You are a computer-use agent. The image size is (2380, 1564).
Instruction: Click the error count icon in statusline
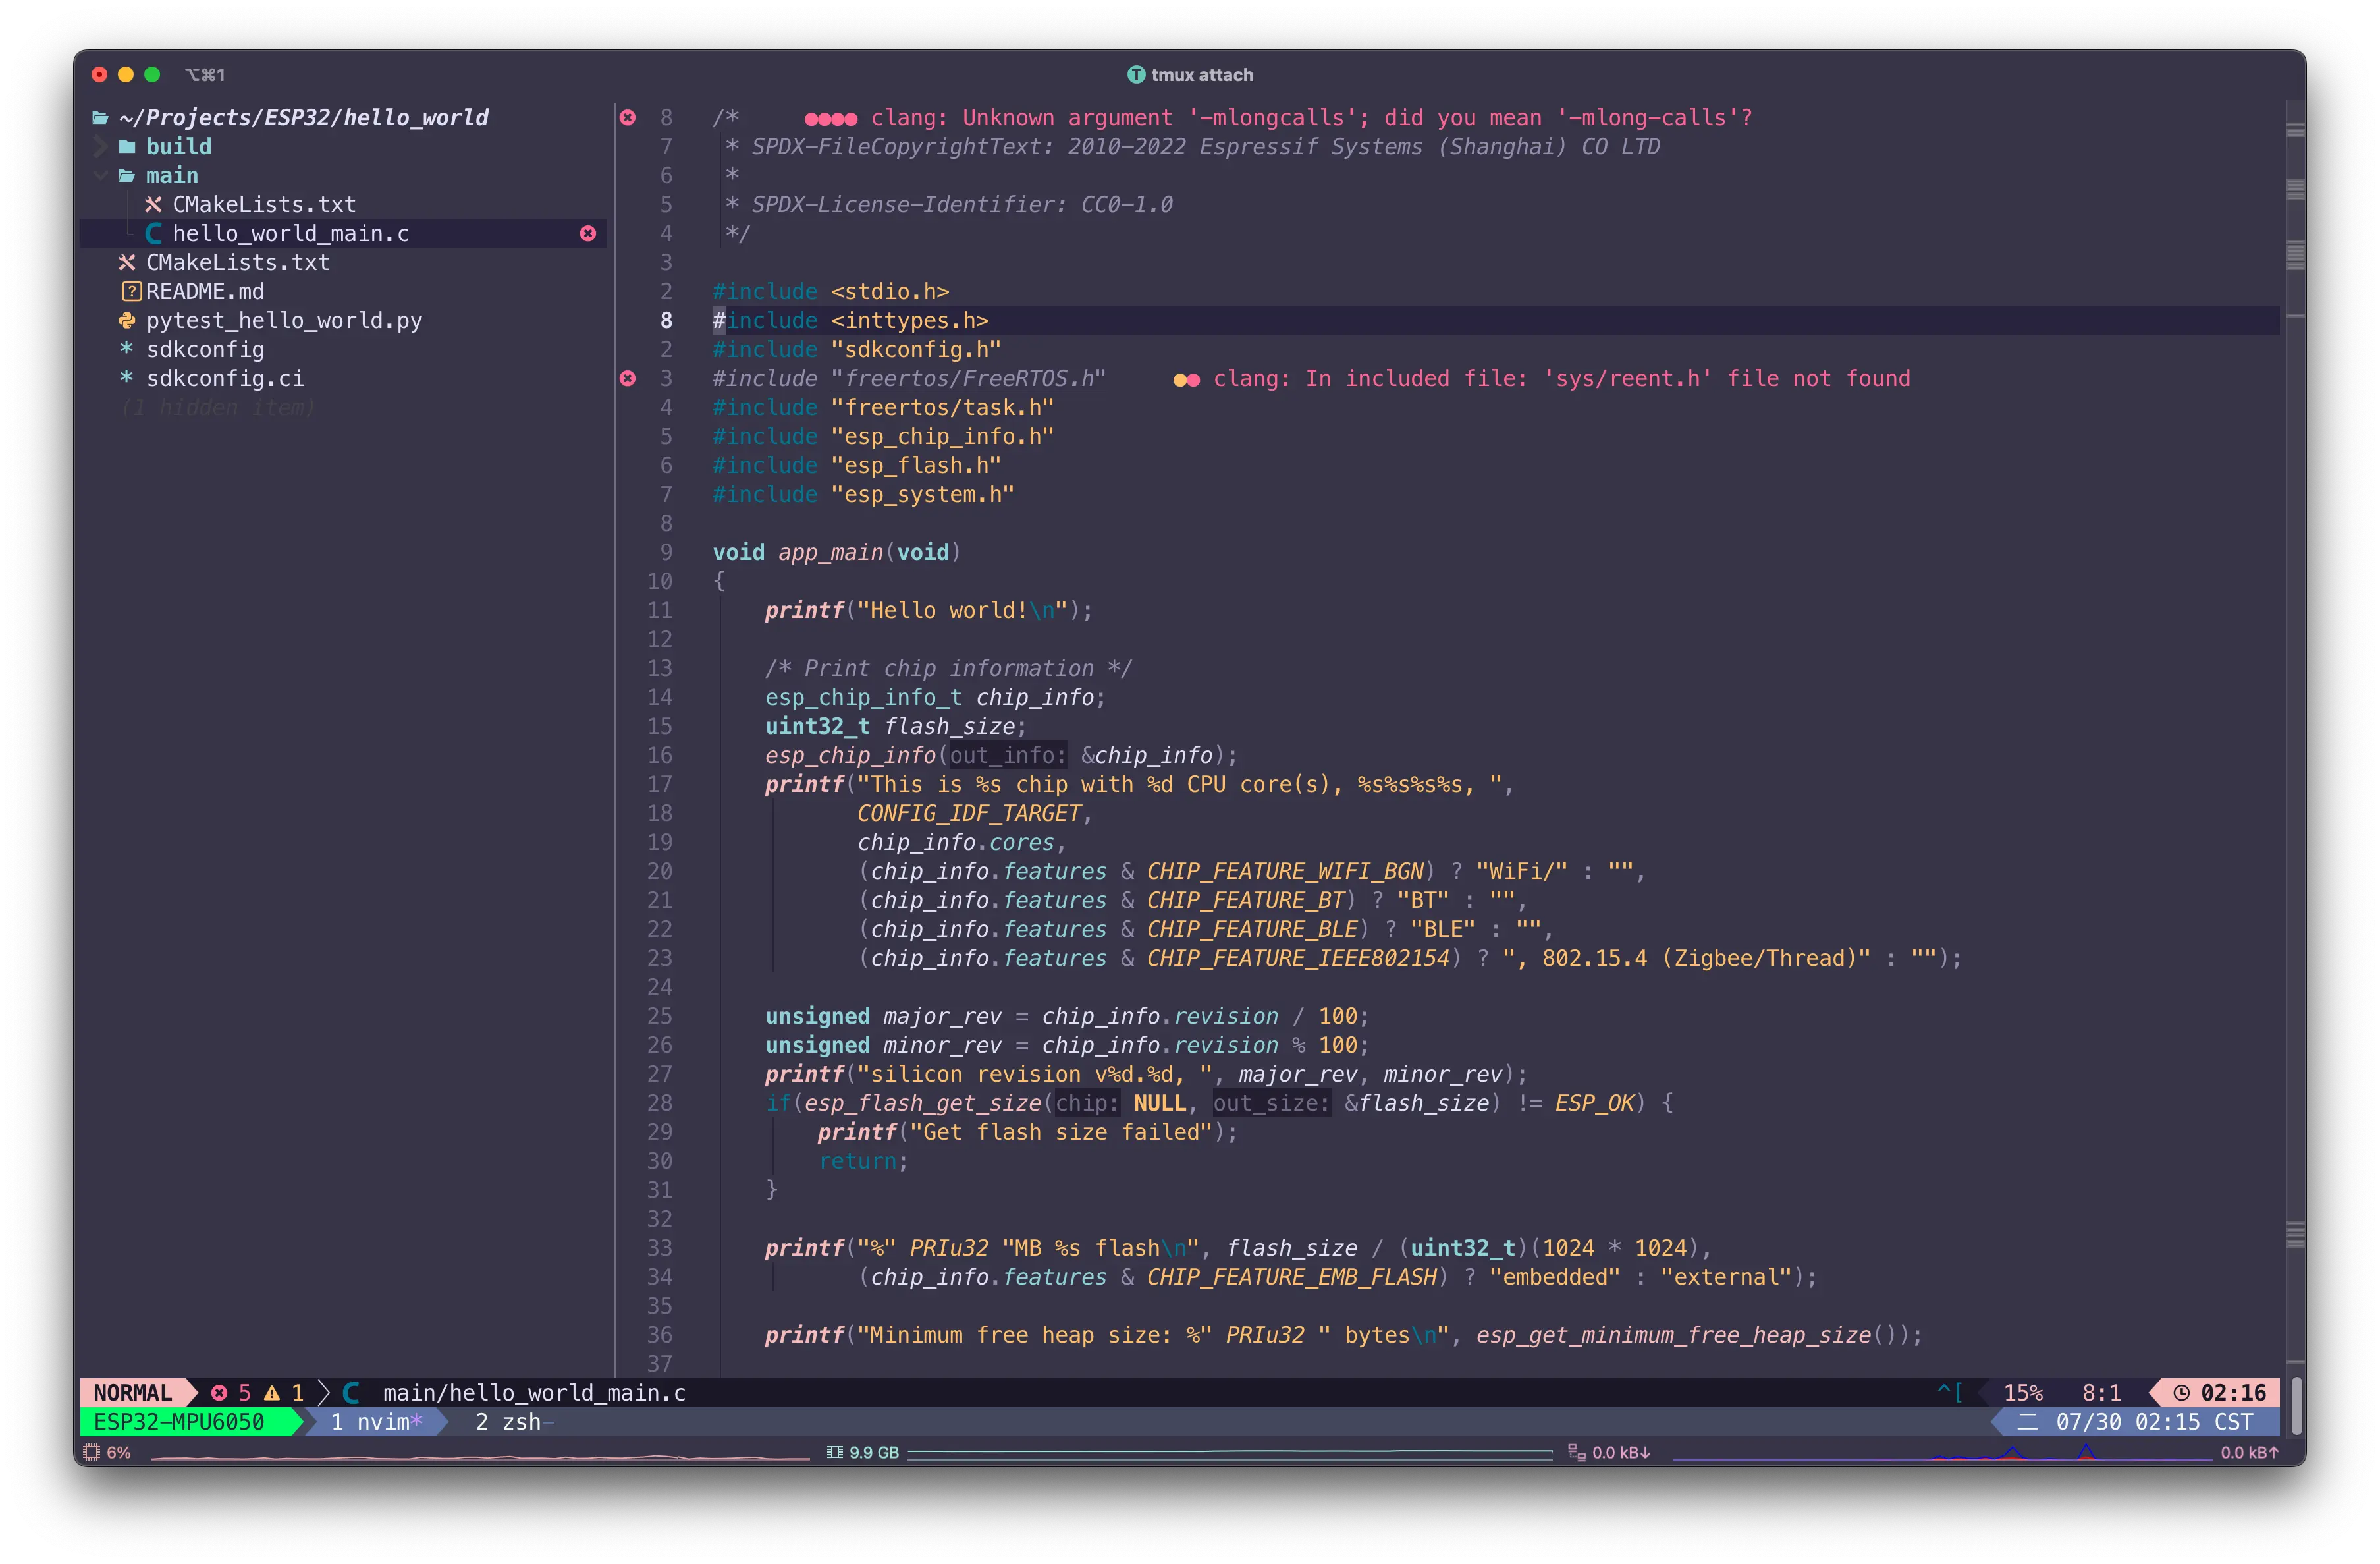(219, 1392)
